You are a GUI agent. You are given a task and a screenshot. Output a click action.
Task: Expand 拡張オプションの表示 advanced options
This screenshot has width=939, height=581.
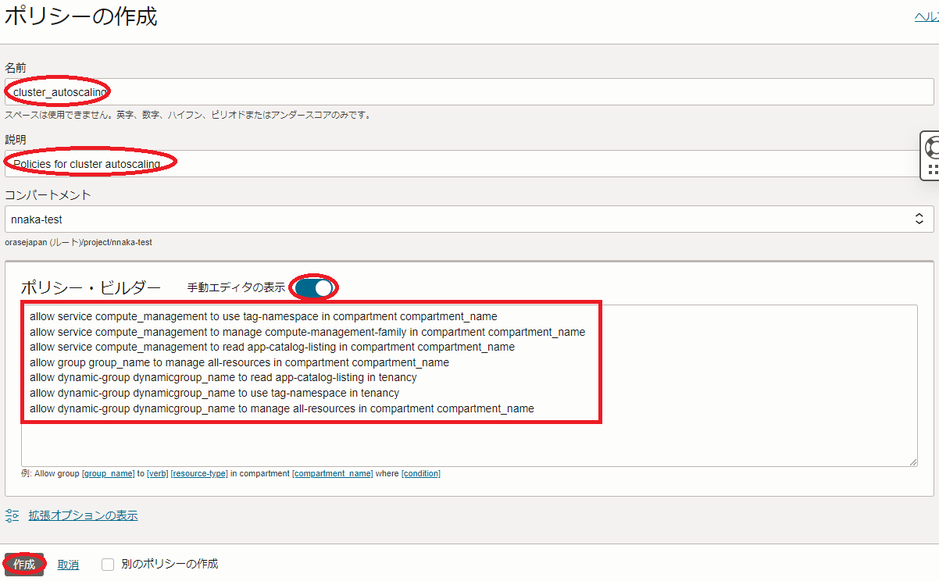click(x=83, y=515)
